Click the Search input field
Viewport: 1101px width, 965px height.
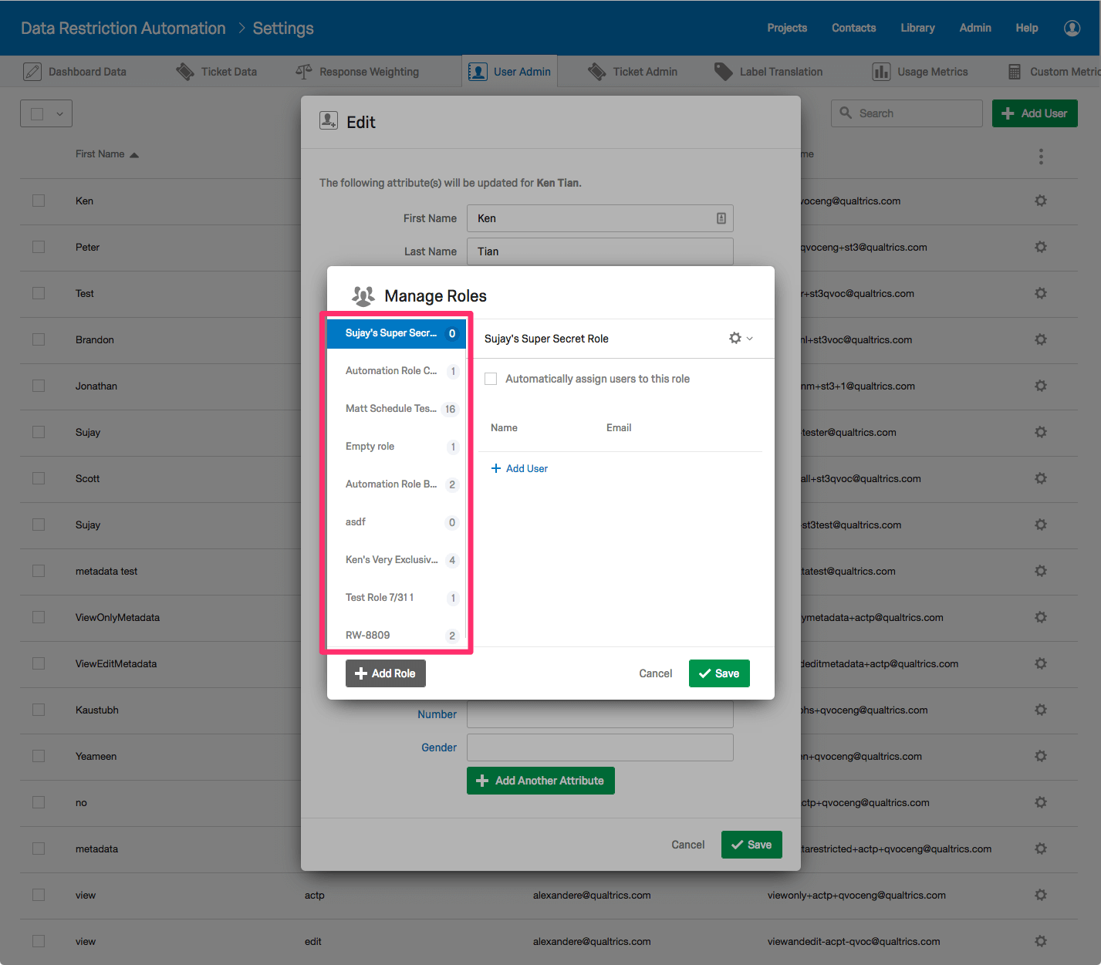click(x=907, y=113)
